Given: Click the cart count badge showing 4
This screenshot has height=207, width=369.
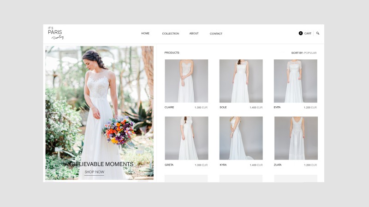Looking at the screenshot, I should [x=301, y=33].
